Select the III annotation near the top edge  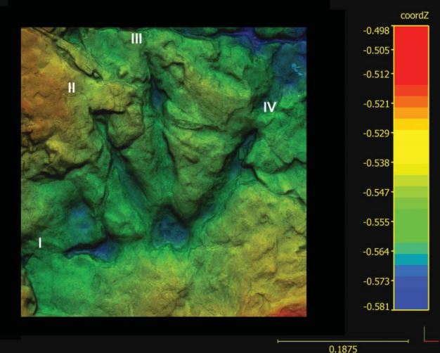136,39
